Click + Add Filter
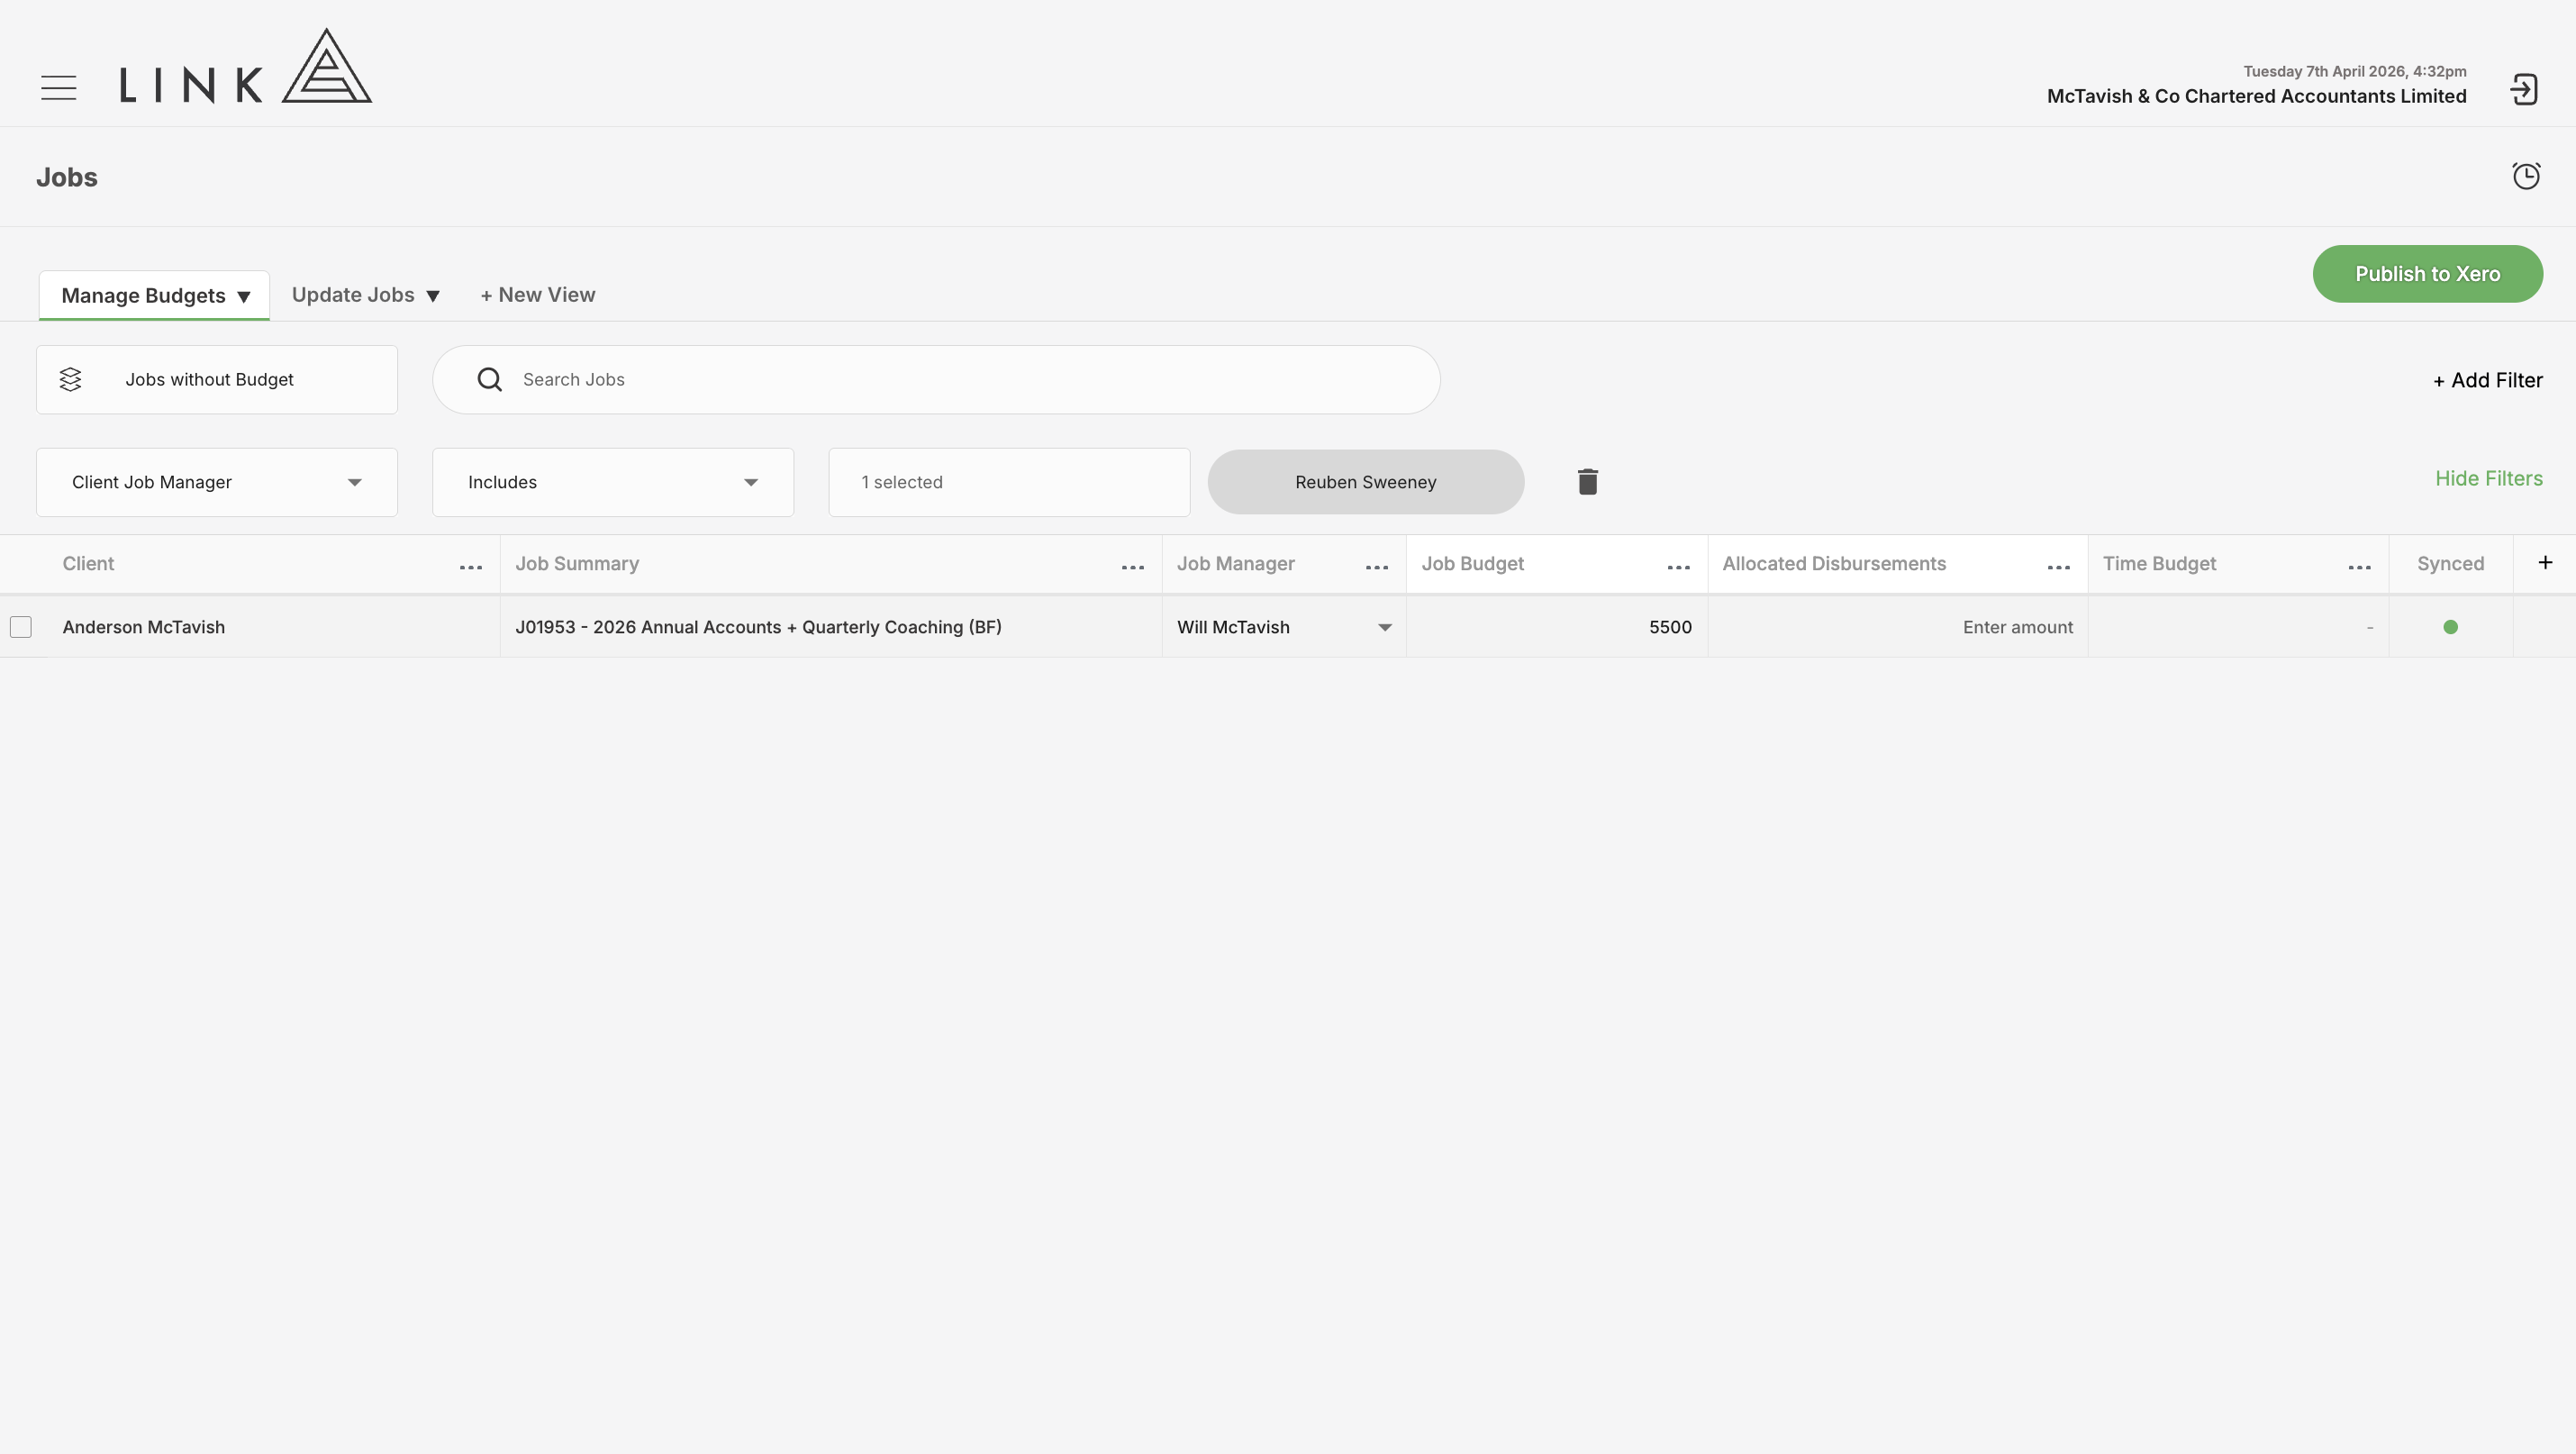Image resolution: width=2576 pixels, height=1454 pixels. [x=2487, y=380]
